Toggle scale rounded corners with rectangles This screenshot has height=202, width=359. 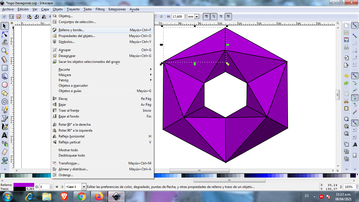[214, 17]
